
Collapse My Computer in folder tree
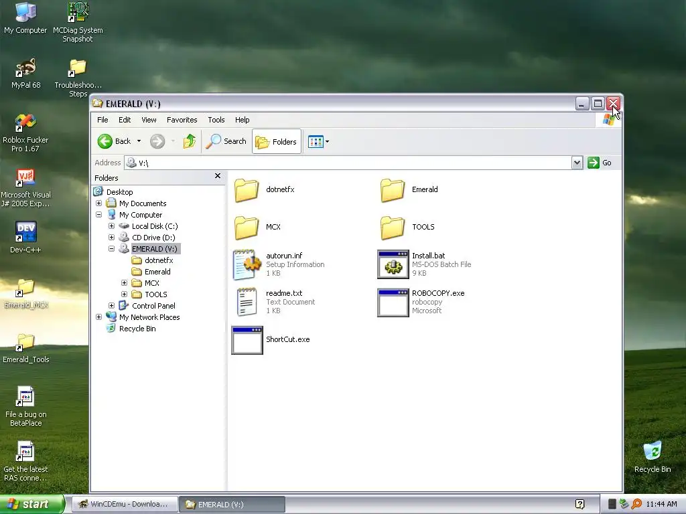tap(99, 215)
